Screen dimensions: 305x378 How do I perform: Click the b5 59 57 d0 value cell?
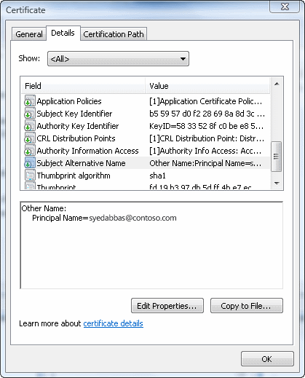point(207,114)
